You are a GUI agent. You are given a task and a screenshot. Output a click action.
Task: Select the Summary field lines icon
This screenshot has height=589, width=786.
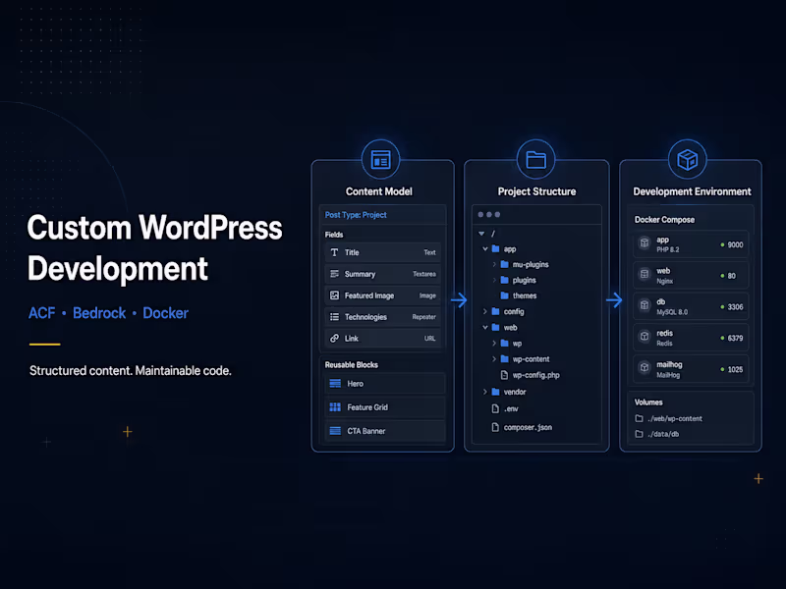pyautogui.click(x=334, y=274)
